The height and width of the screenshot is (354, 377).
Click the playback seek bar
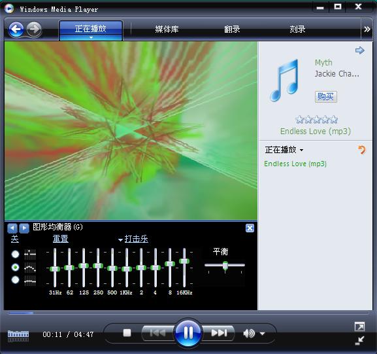188,313
